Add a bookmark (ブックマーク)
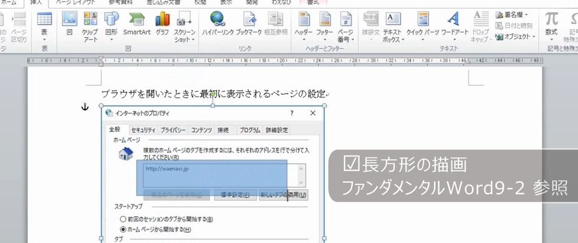The image size is (578, 243). [x=248, y=24]
